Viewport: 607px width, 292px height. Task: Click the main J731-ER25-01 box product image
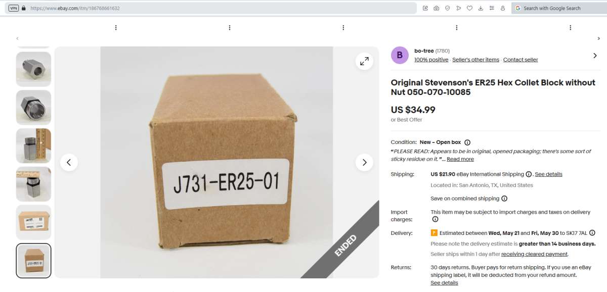point(216,162)
